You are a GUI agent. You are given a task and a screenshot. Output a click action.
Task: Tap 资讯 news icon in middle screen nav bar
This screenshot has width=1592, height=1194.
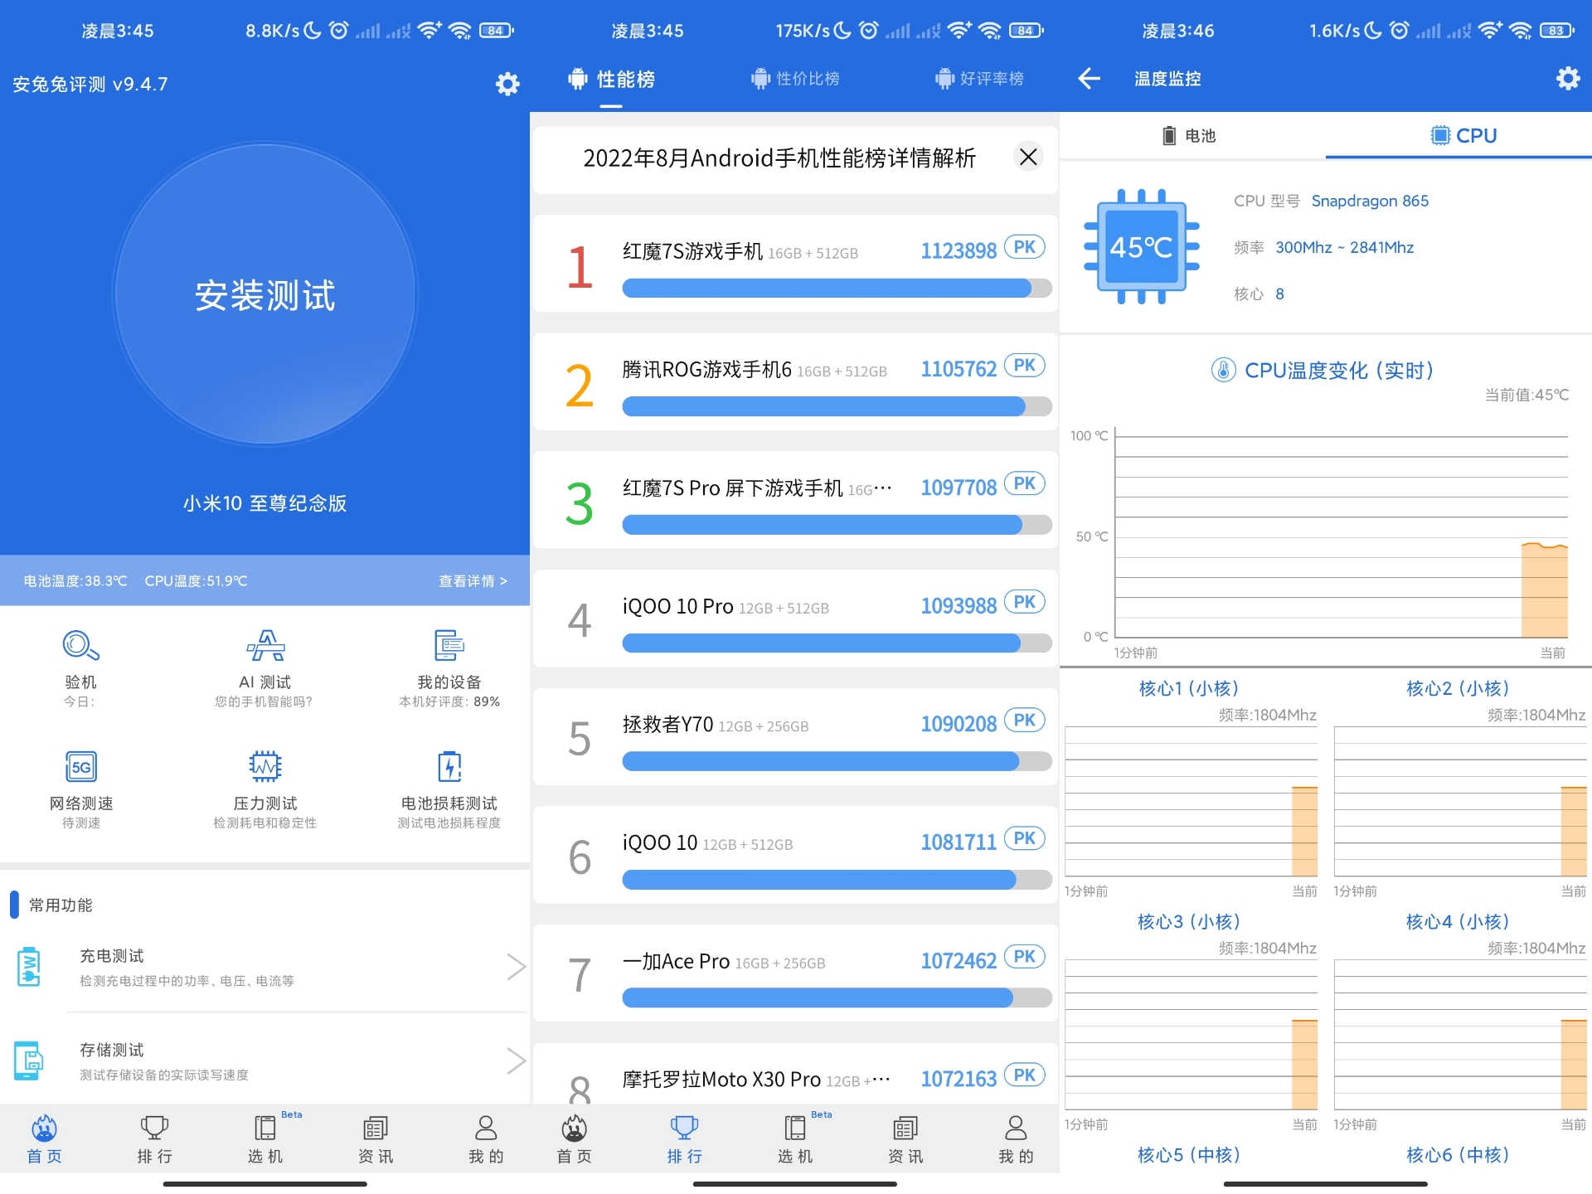point(905,1128)
